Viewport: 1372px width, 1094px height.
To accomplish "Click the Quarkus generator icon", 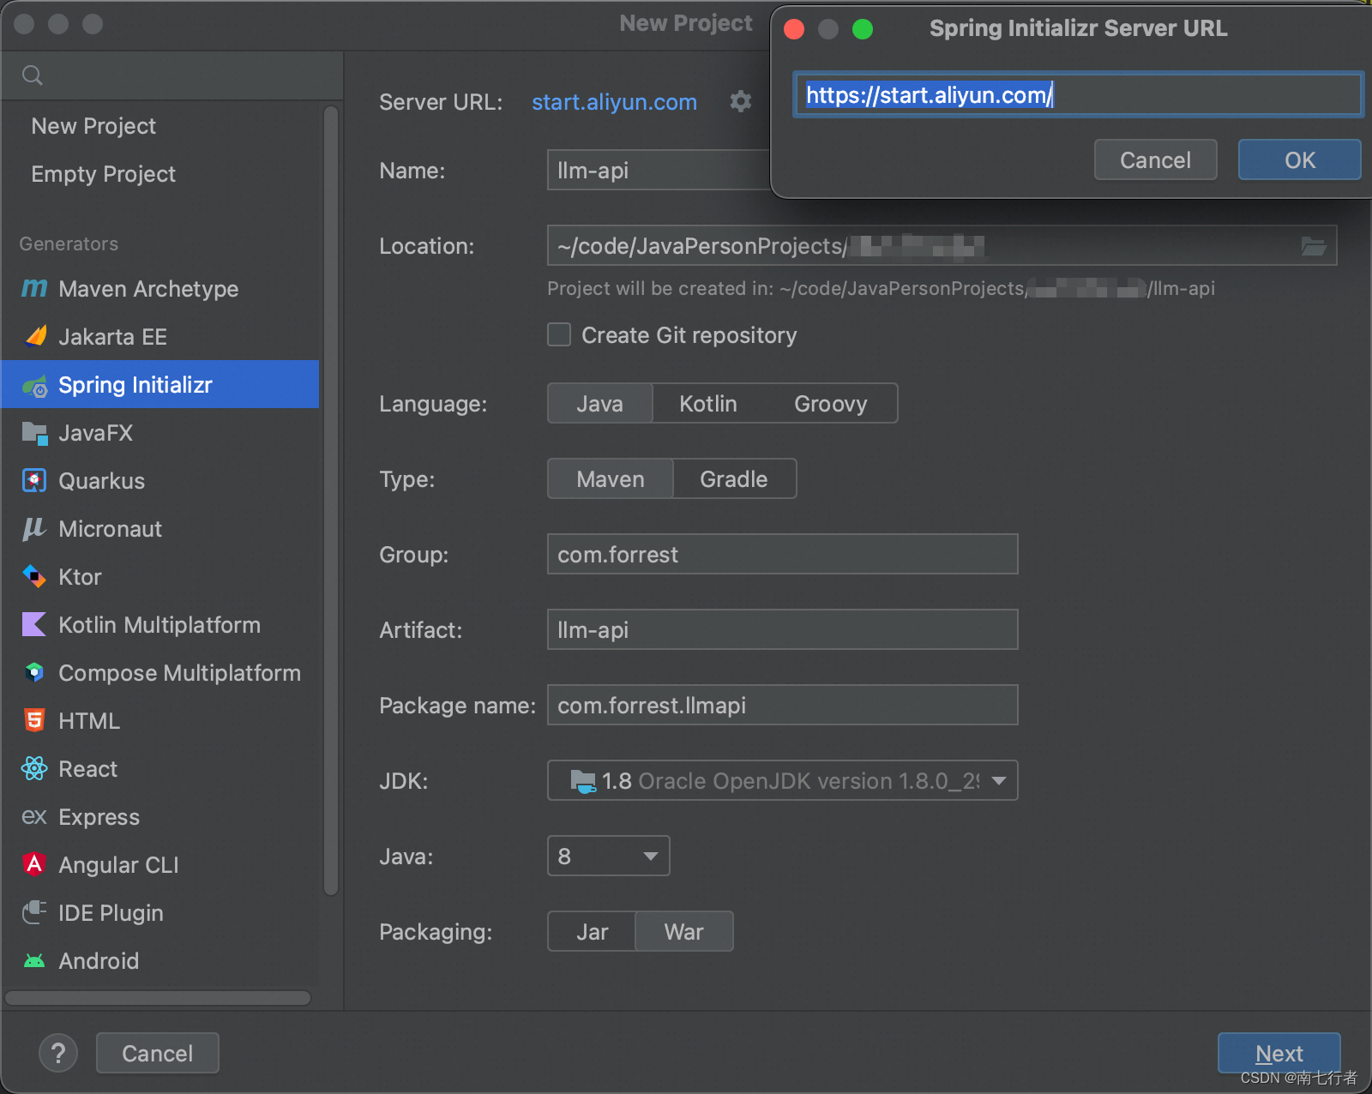I will click(34, 480).
